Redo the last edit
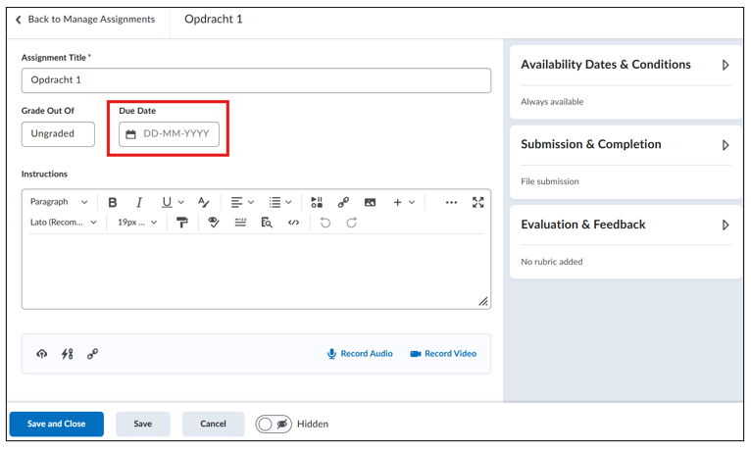Screen dimensions: 751x452 [352, 223]
